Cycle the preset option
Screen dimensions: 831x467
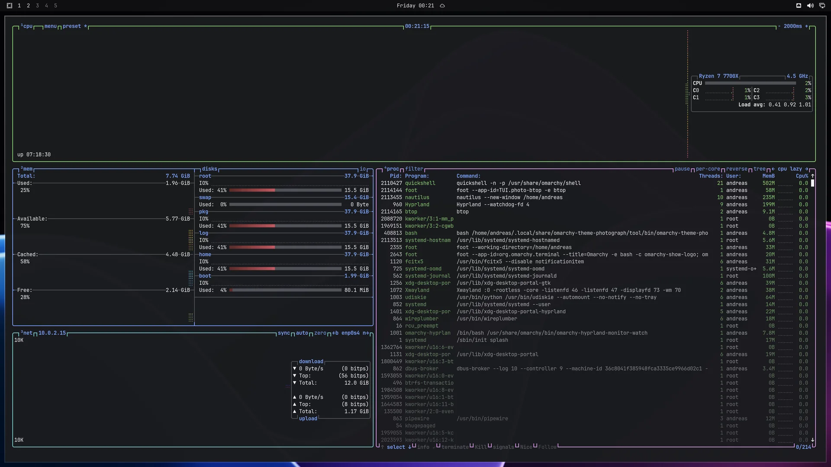72,26
